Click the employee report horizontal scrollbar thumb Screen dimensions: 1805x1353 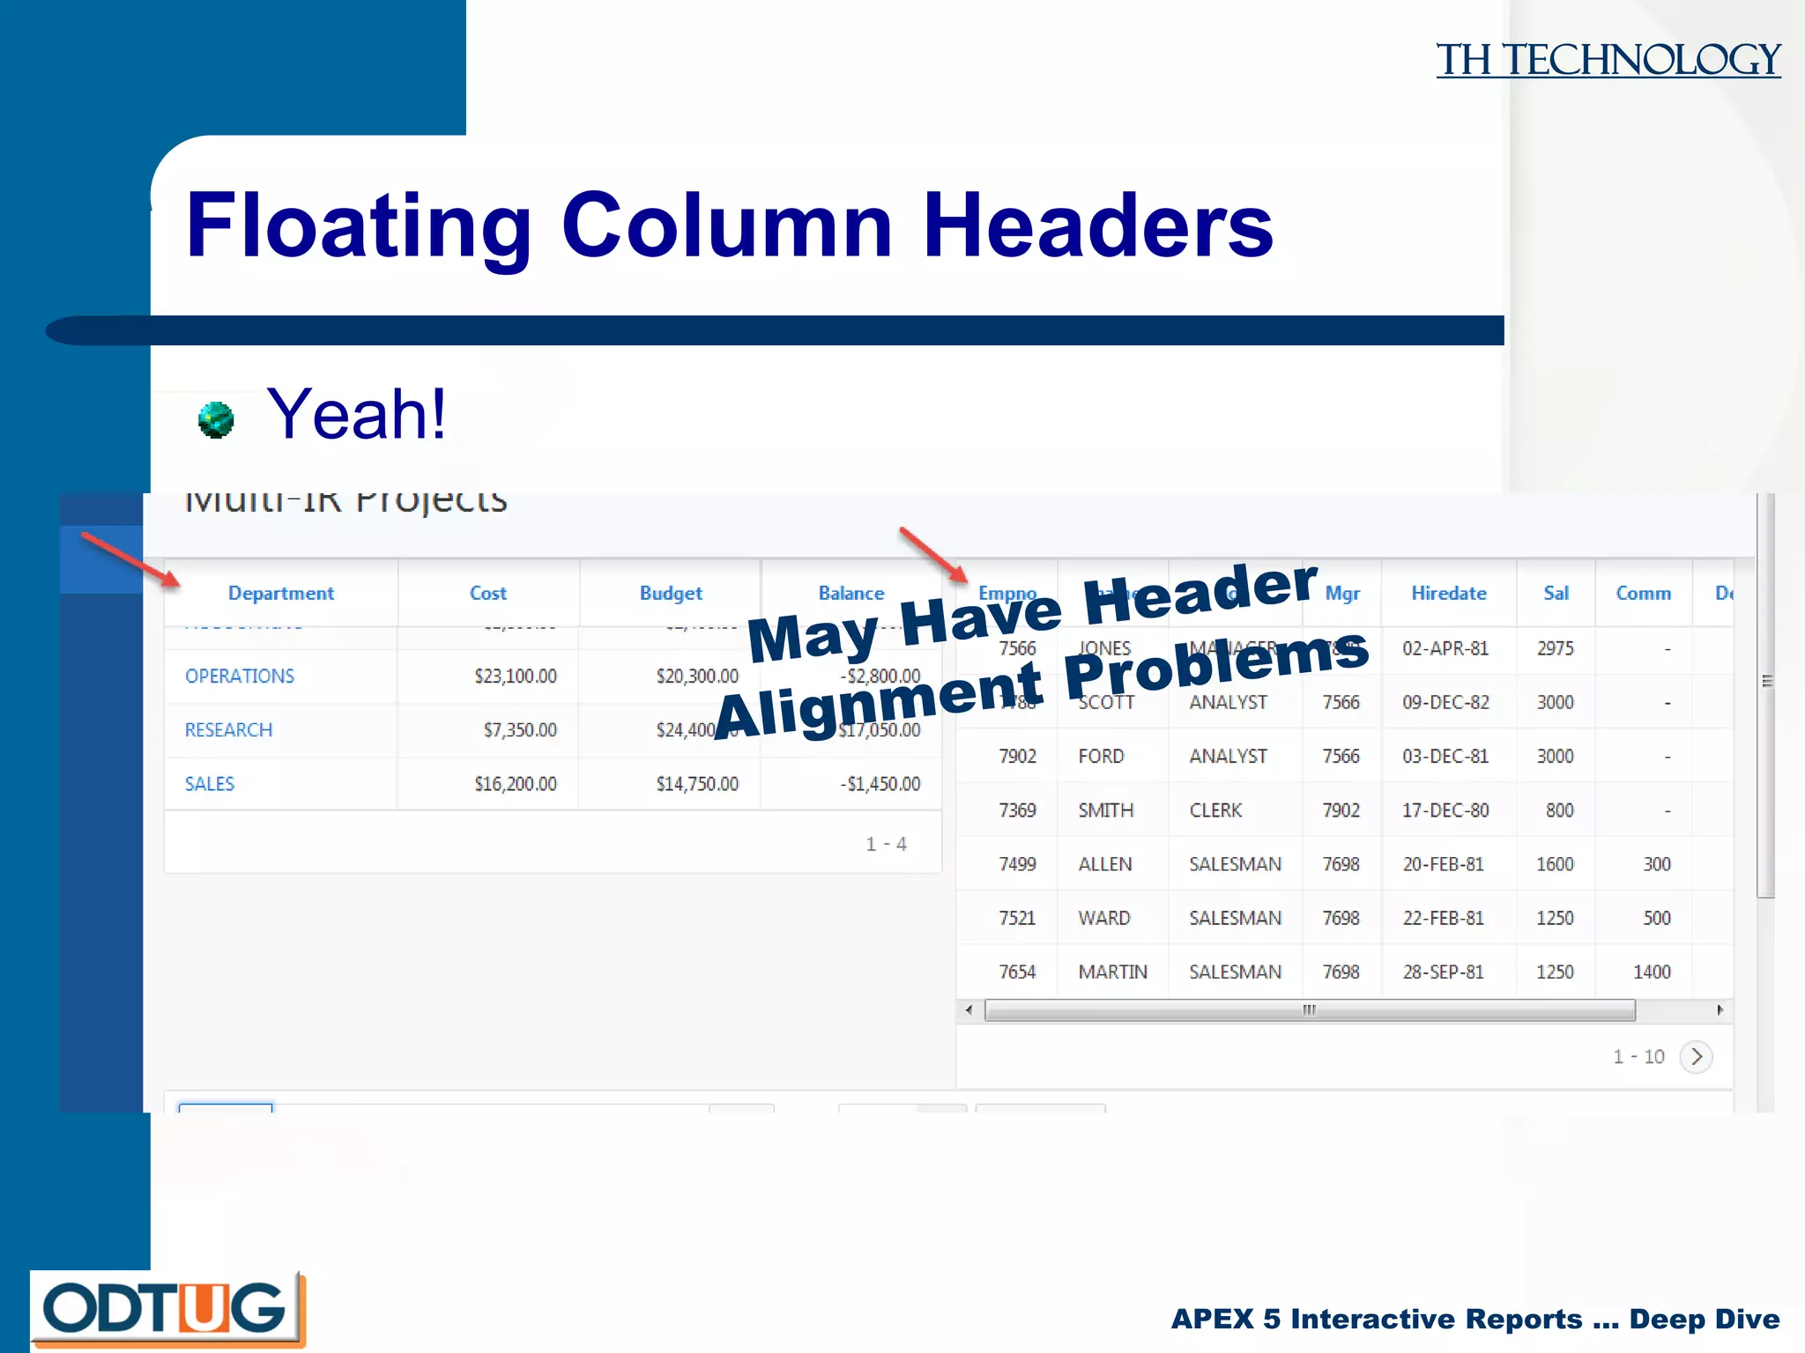point(1310,1010)
